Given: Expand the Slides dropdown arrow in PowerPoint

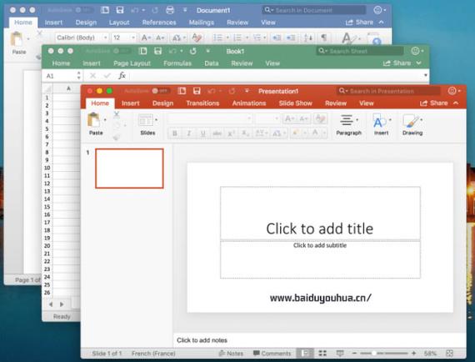Looking at the screenshot, I should point(157,120).
